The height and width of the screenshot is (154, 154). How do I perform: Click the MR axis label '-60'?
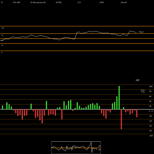tap(150, 126)
